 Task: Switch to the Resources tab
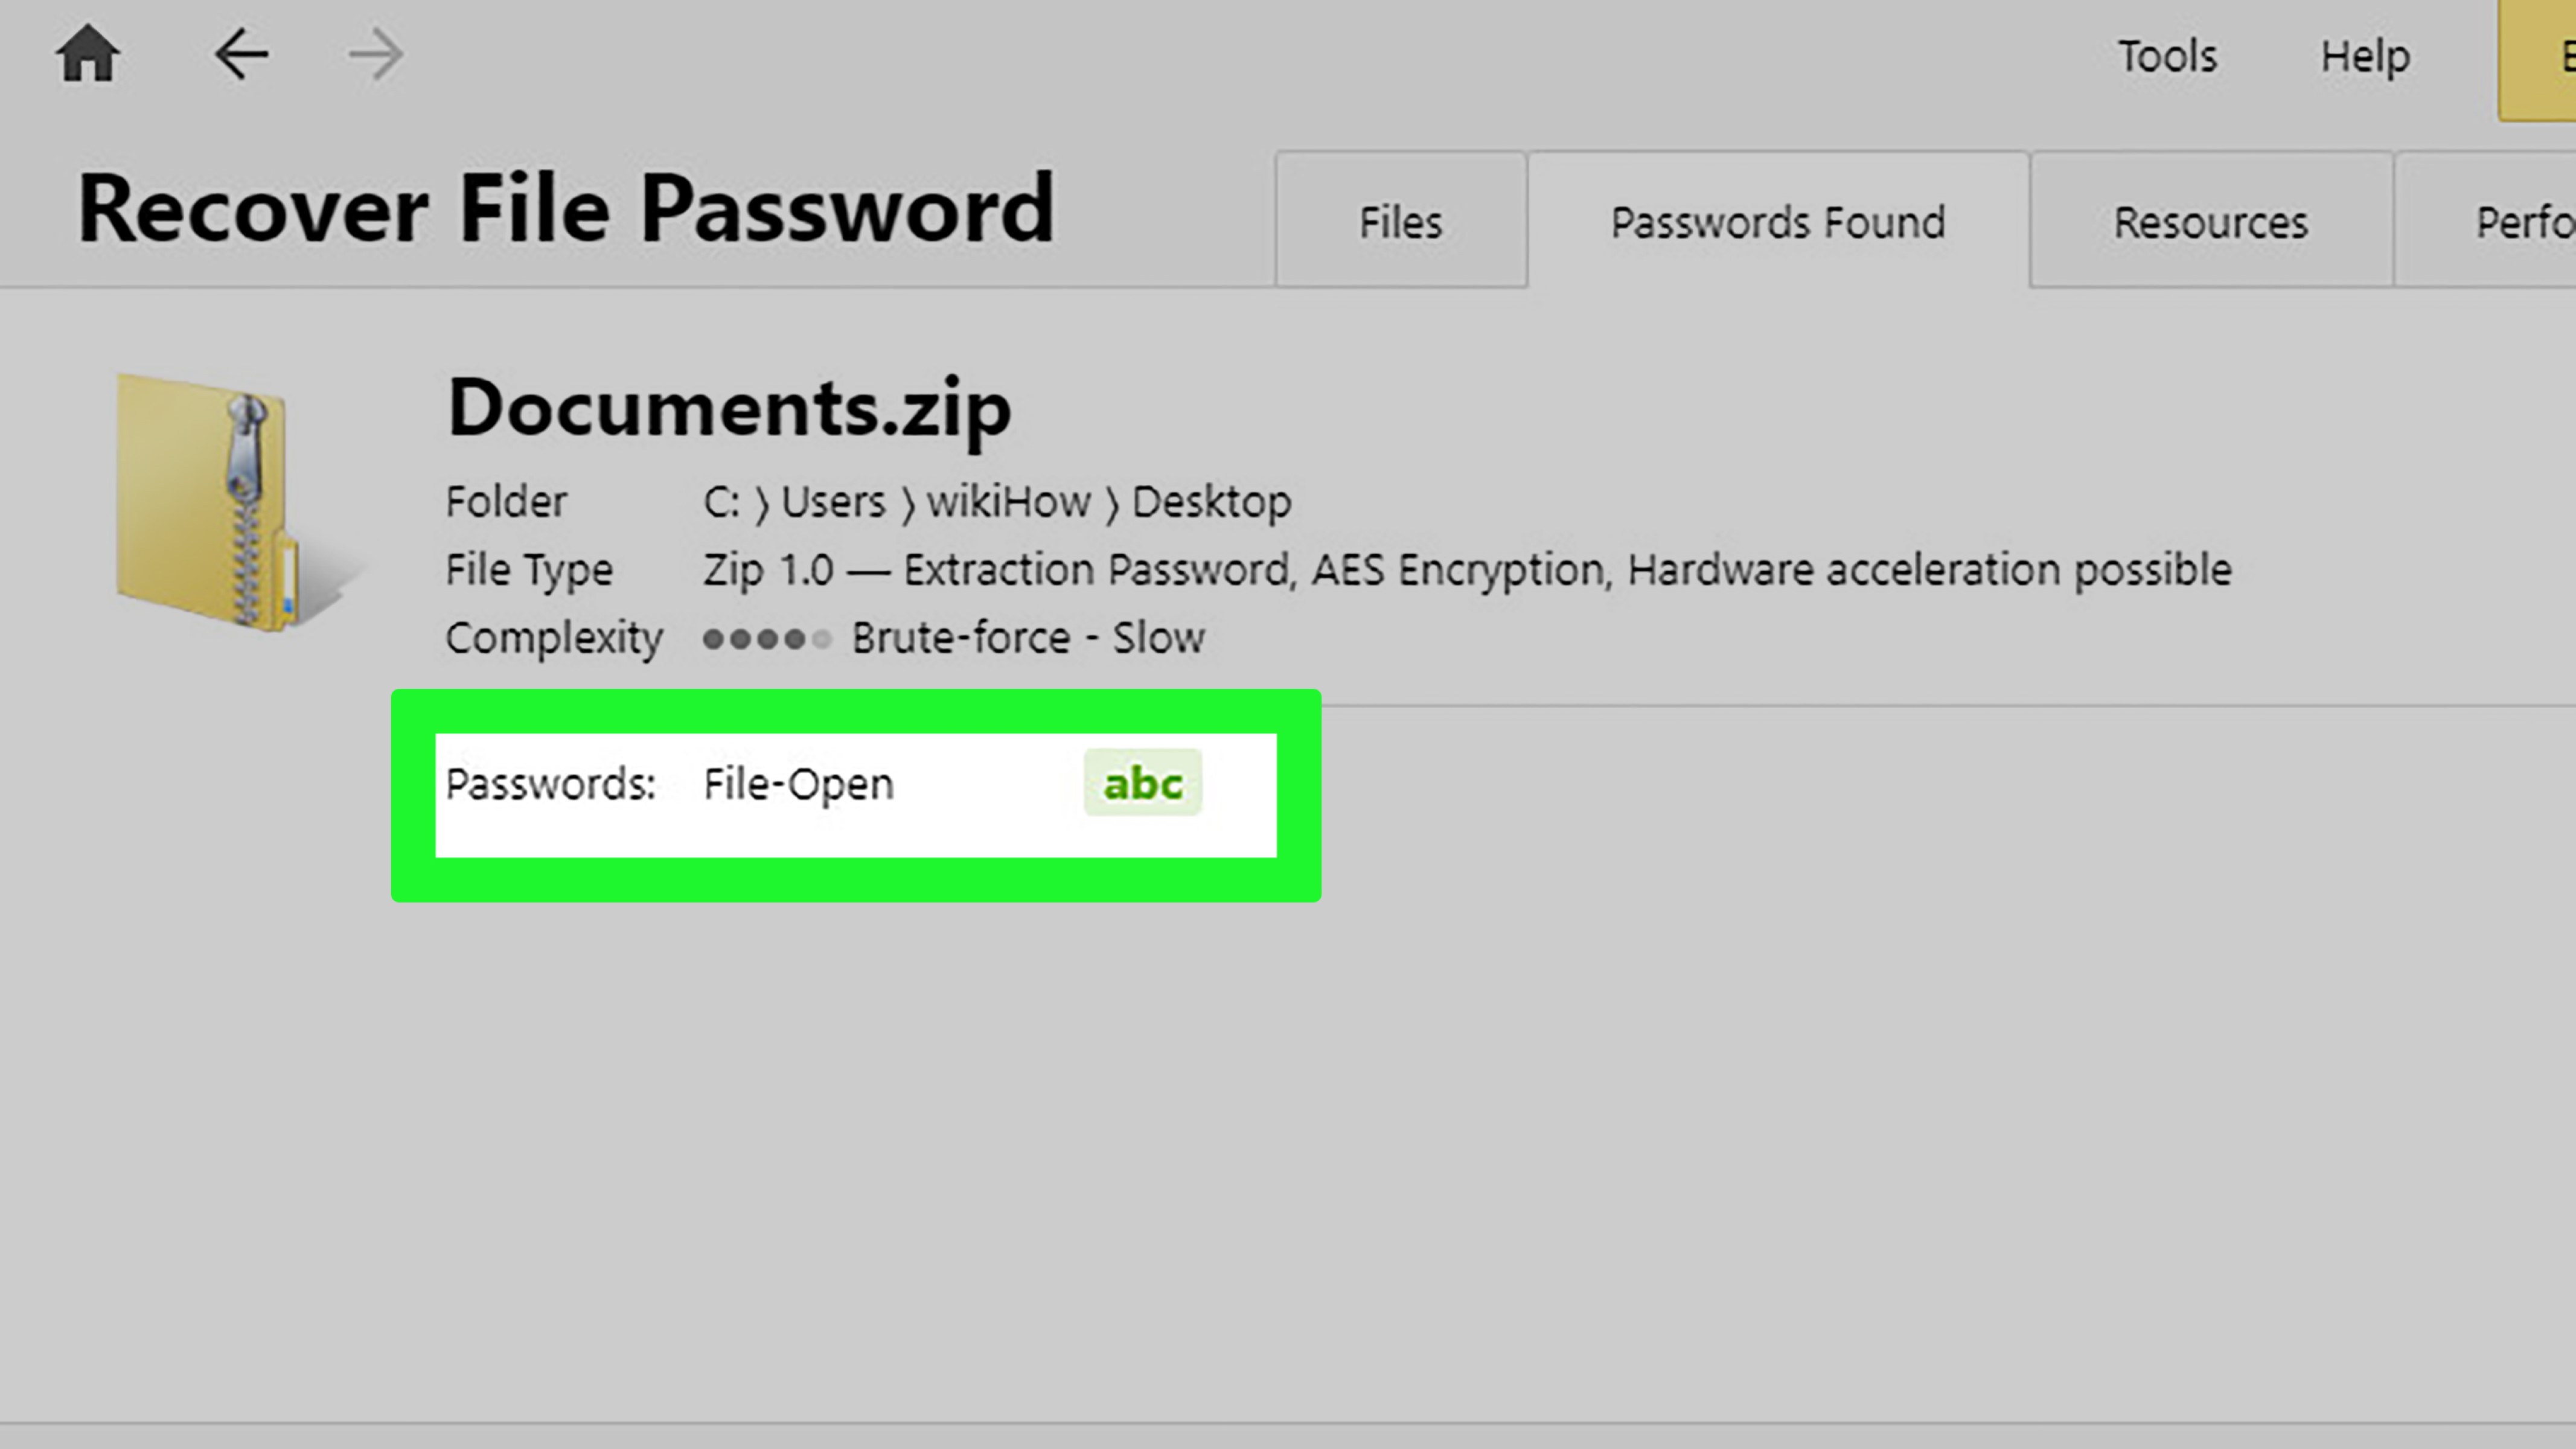2210,221
